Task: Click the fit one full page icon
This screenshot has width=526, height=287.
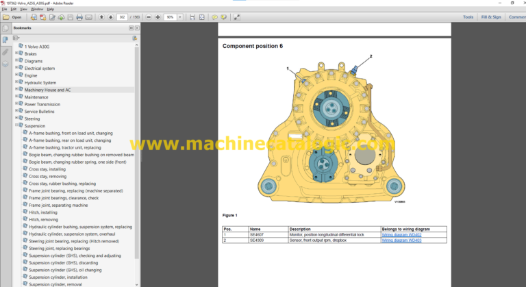Action: (x=201, y=17)
